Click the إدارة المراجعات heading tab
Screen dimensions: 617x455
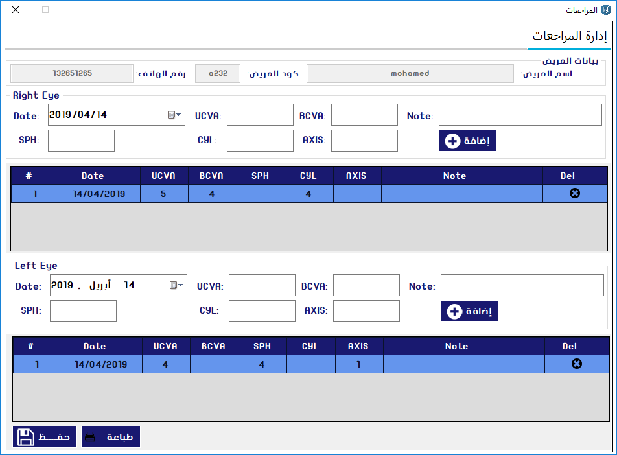coord(570,36)
